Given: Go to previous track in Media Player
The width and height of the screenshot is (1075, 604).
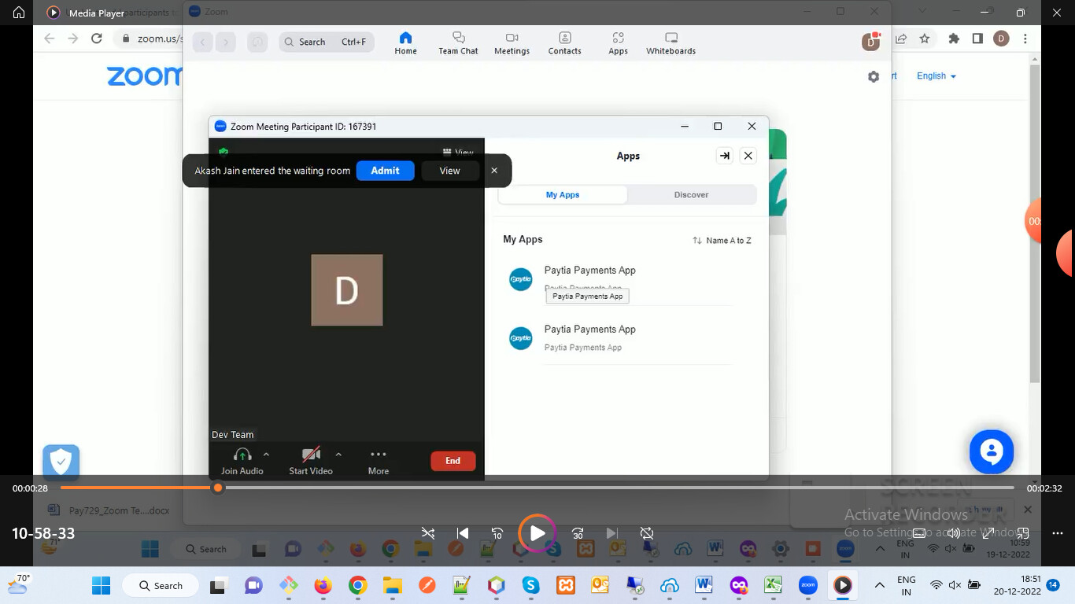Looking at the screenshot, I should (x=463, y=533).
